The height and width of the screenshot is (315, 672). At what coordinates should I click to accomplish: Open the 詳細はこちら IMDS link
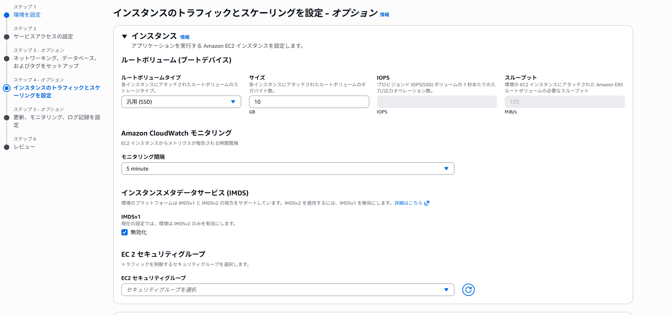(x=409, y=203)
